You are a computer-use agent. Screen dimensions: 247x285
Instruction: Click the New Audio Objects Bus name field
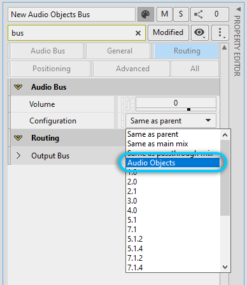coord(71,15)
